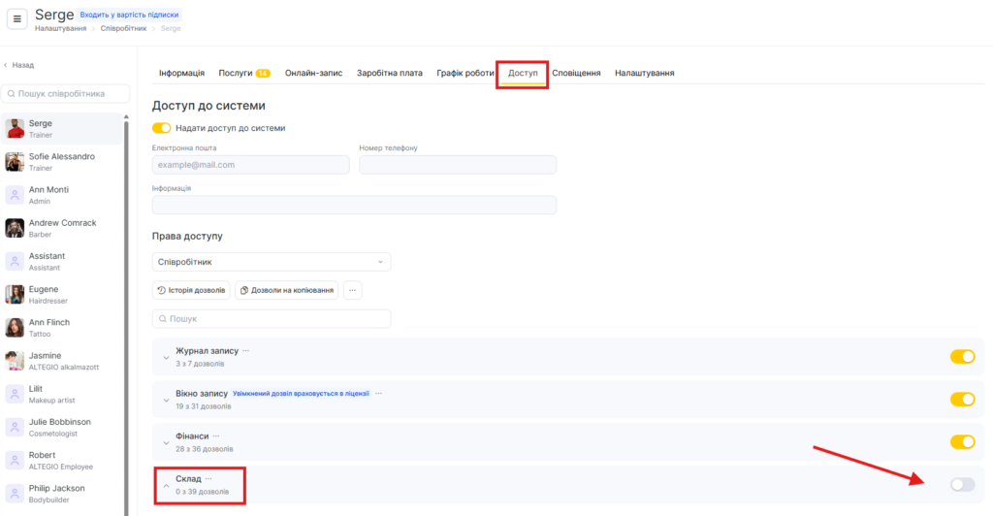
Task: Collapse the Склад section chevron
Action: click(166, 485)
